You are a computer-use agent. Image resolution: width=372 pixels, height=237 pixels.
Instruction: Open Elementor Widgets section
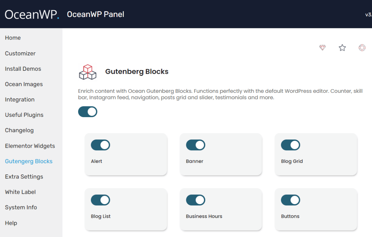point(30,146)
